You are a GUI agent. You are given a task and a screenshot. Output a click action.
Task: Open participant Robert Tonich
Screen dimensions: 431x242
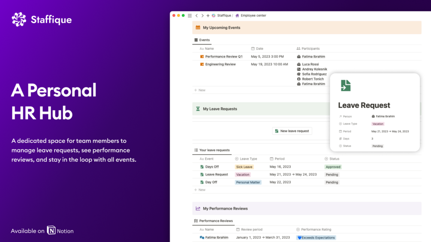(313, 79)
